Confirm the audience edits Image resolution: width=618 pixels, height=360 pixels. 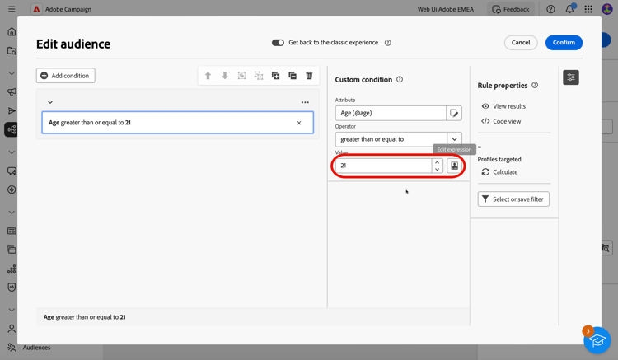click(564, 43)
